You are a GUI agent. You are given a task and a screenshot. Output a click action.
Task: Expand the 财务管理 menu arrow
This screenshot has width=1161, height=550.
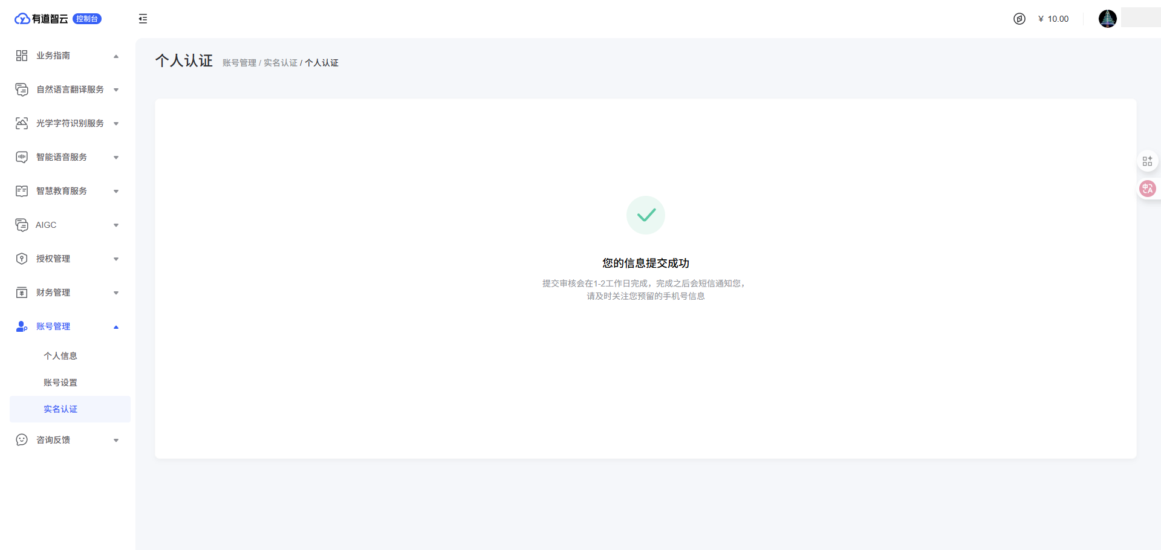[116, 293]
